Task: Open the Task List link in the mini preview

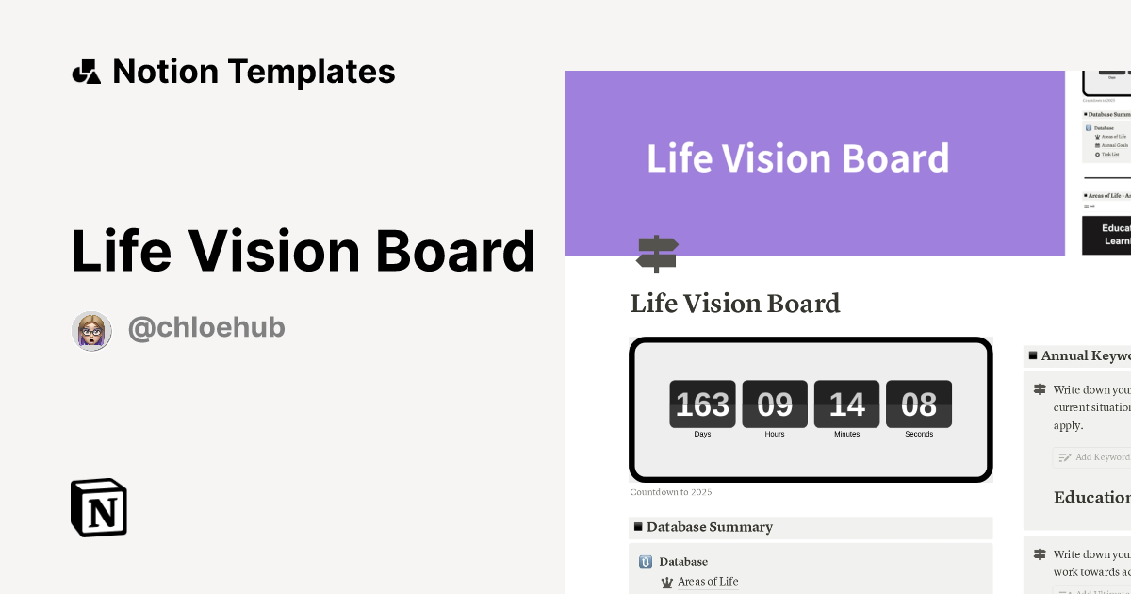Action: [x=1112, y=155]
